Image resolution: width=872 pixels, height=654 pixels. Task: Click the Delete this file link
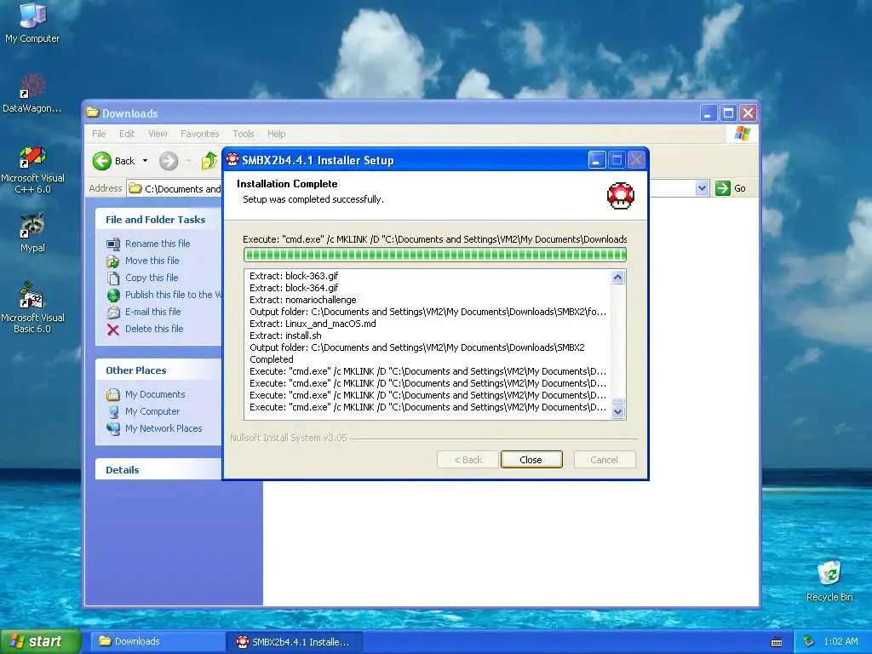pos(154,329)
